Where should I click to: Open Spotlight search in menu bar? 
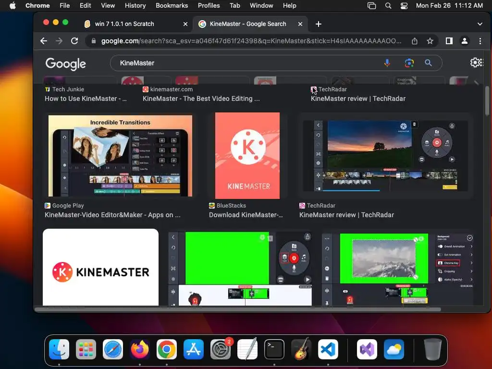click(x=388, y=6)
